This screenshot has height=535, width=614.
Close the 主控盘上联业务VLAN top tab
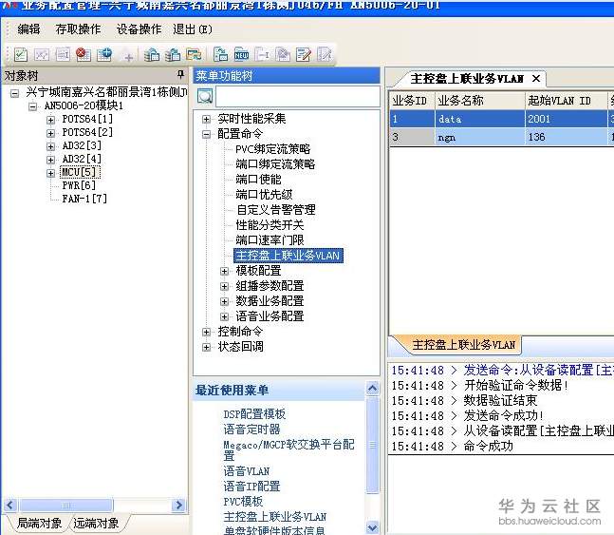[x=536, y=79]
